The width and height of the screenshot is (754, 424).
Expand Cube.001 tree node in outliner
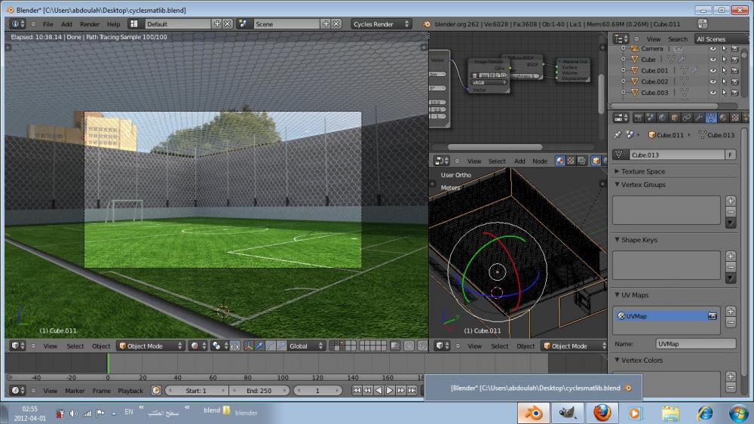coord(624,70)
